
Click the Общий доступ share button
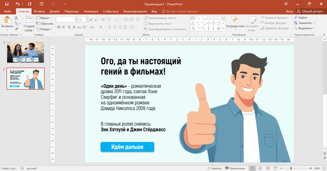pos(310,11)
